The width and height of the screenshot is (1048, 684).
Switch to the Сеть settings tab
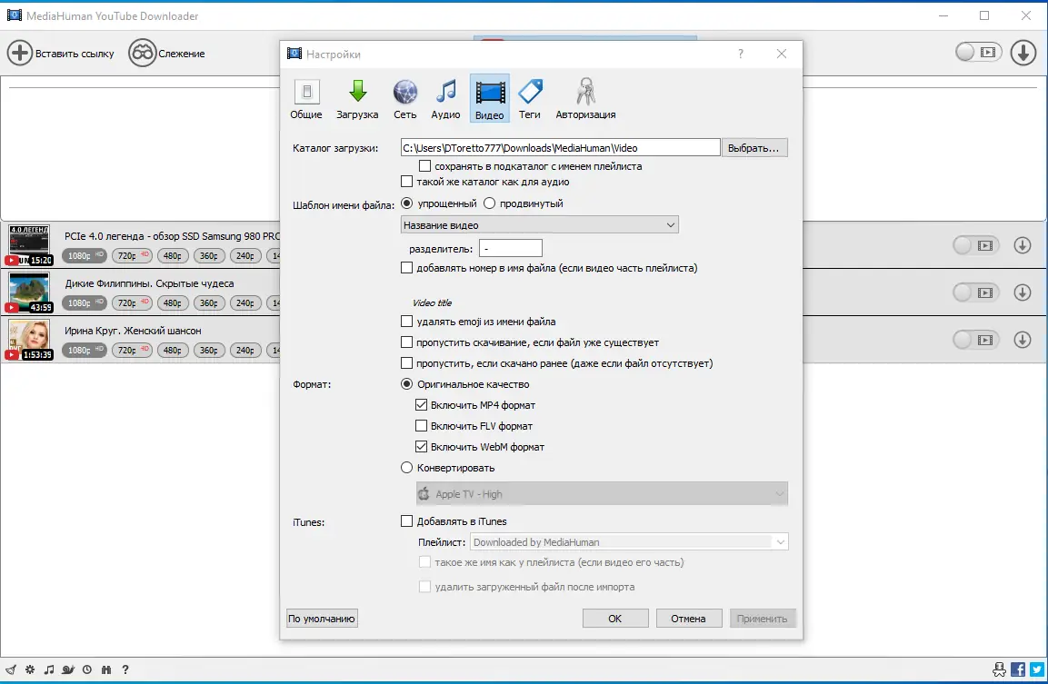pos(405,98)
